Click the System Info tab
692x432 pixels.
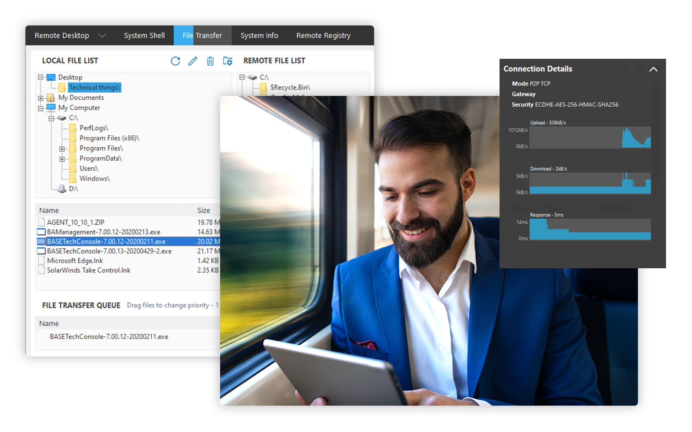[259, 35]
